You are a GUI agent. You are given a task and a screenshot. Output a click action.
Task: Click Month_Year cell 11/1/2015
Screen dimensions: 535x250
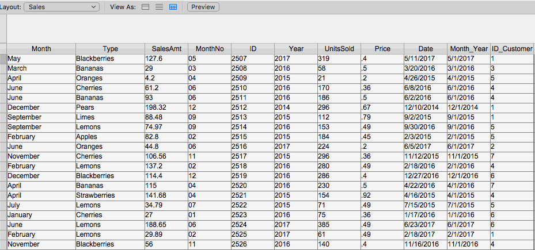[x=468, y=156]
